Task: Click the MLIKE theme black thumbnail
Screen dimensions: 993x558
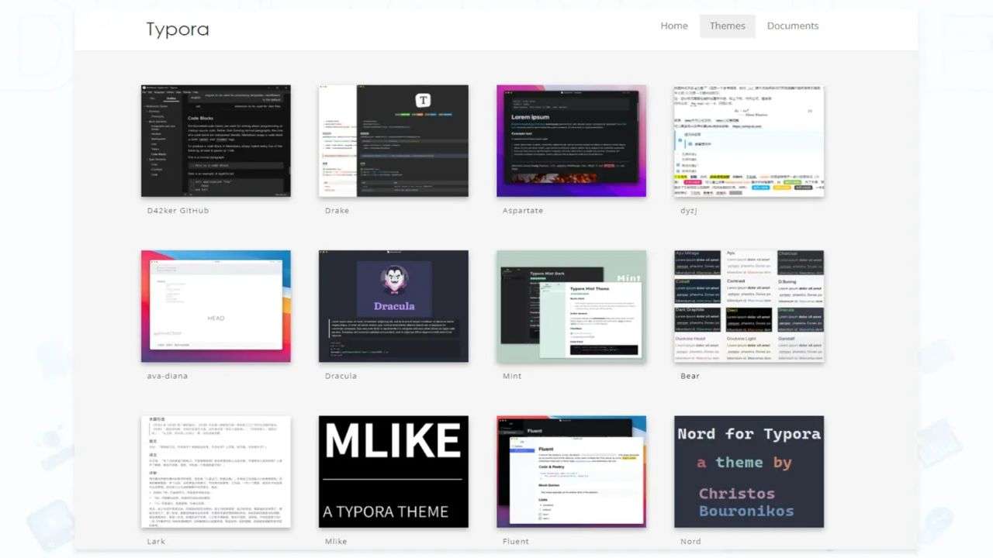Action: 393,471
